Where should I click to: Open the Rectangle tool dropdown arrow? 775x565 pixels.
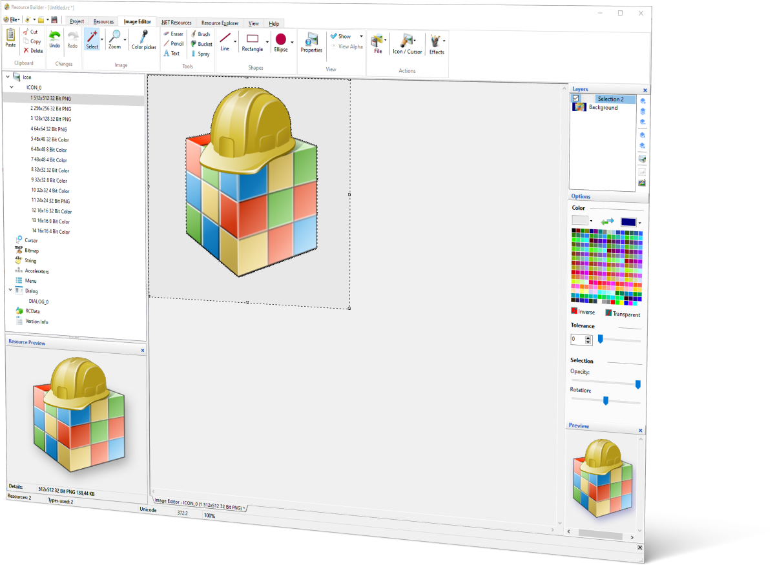click(x=267, y=43)
